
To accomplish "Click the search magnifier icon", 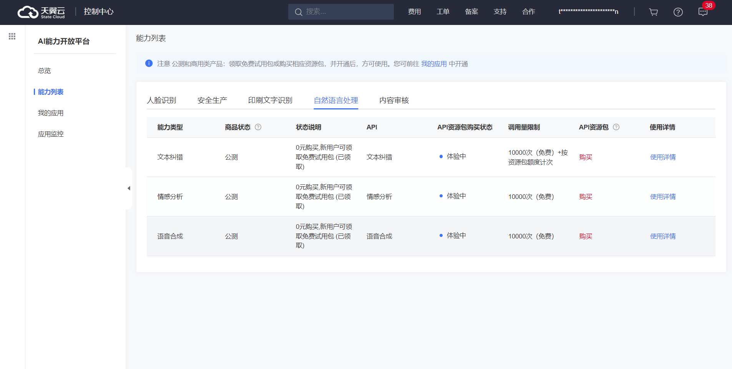I will pyautogui.click(x=299, y=12).
